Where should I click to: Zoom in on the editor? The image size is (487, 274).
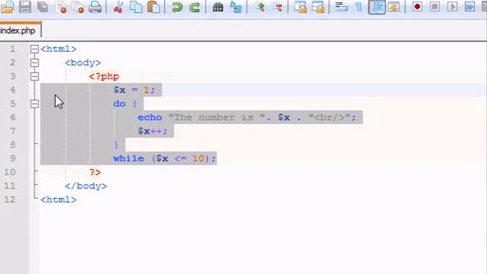tap(259, 7)
